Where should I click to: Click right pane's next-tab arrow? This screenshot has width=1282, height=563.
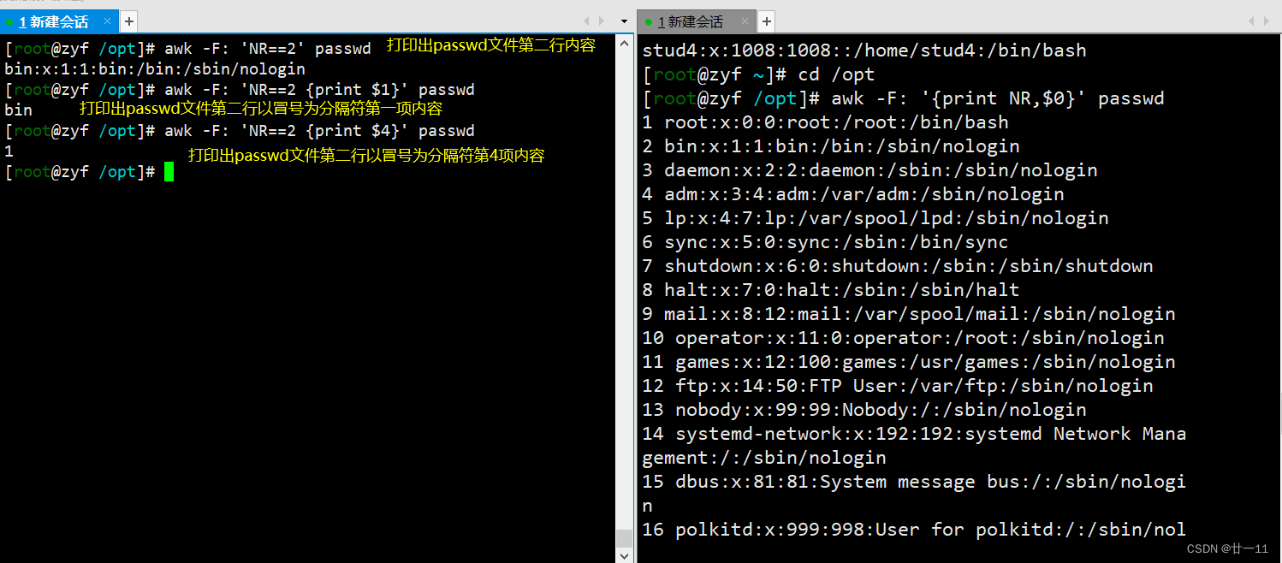(1267, 21)
